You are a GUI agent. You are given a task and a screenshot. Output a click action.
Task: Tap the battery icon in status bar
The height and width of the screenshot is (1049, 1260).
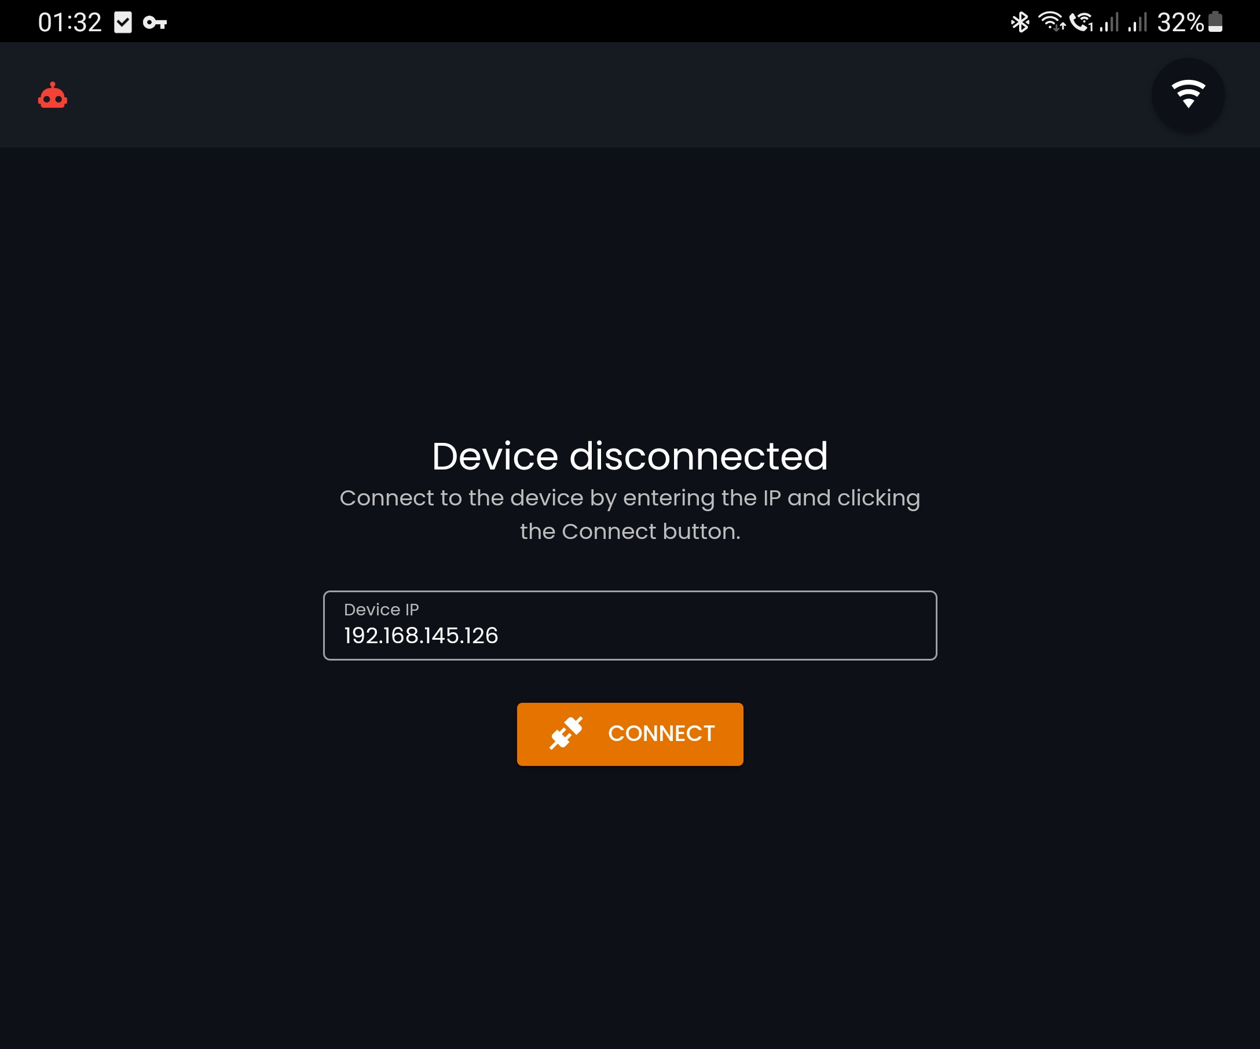(1215, 21)
